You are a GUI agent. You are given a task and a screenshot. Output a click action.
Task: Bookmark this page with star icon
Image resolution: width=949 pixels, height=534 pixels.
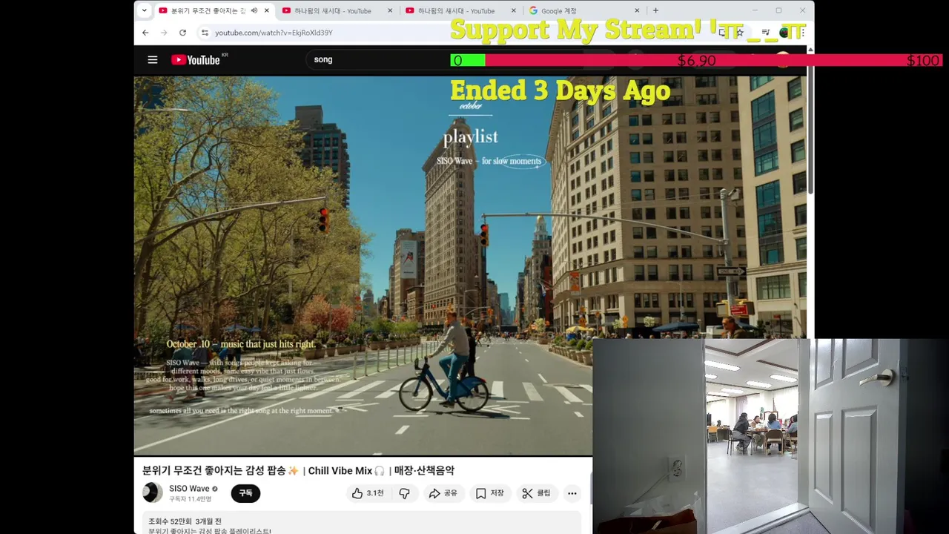point(739,33)
